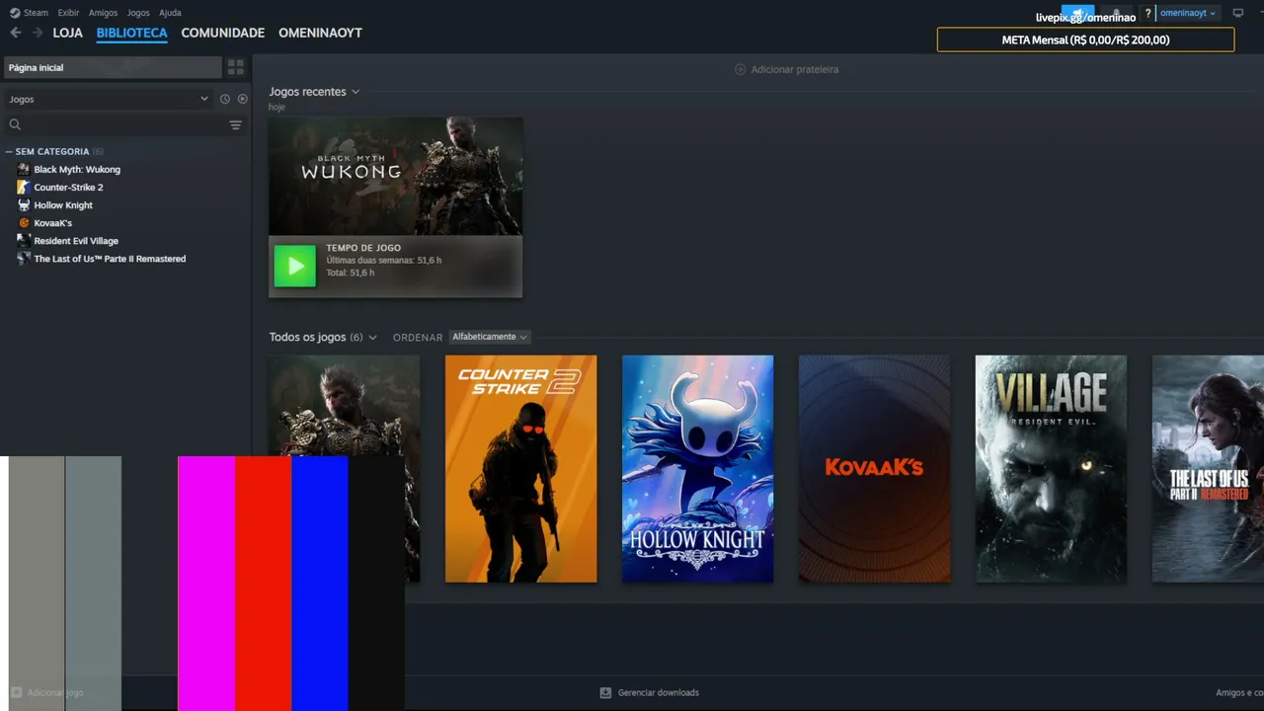The image size is (1264, 711).
Task: Open the OMENINAOYT profile tab
Action: [320, 33]
